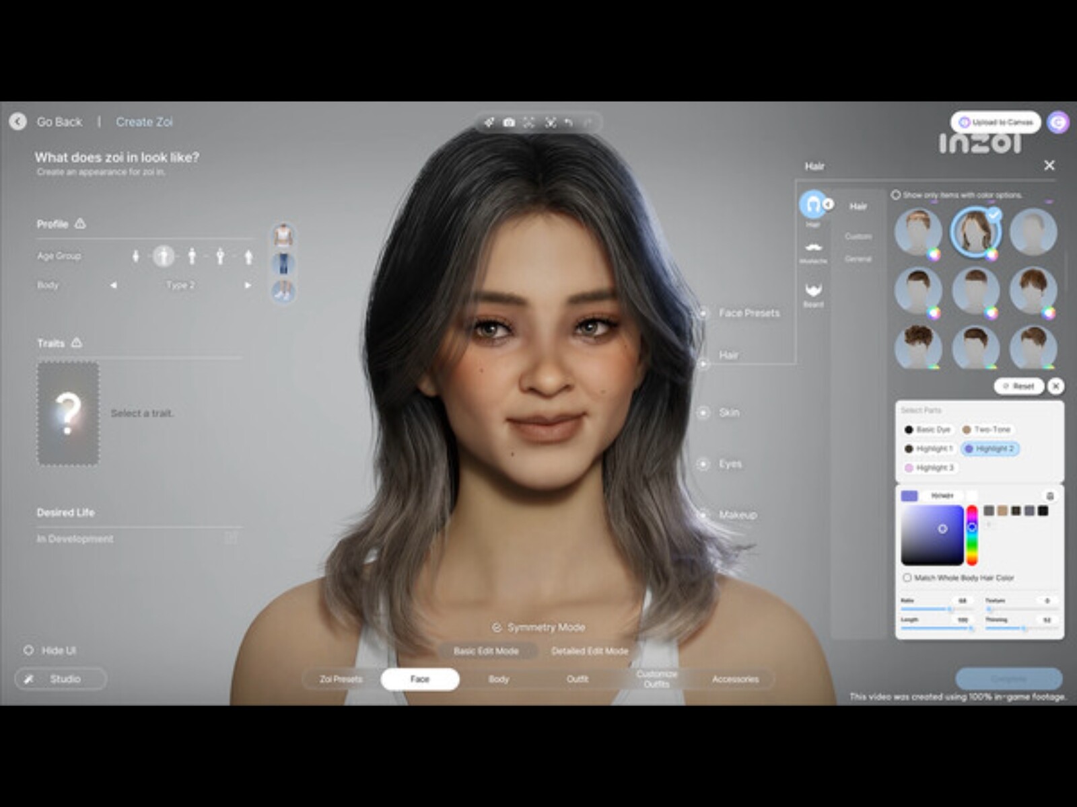Choose the black saved color swatch

(x=1043, y=511)
